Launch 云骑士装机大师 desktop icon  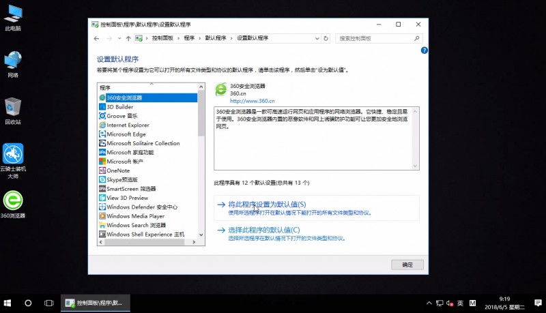[13, 161]
